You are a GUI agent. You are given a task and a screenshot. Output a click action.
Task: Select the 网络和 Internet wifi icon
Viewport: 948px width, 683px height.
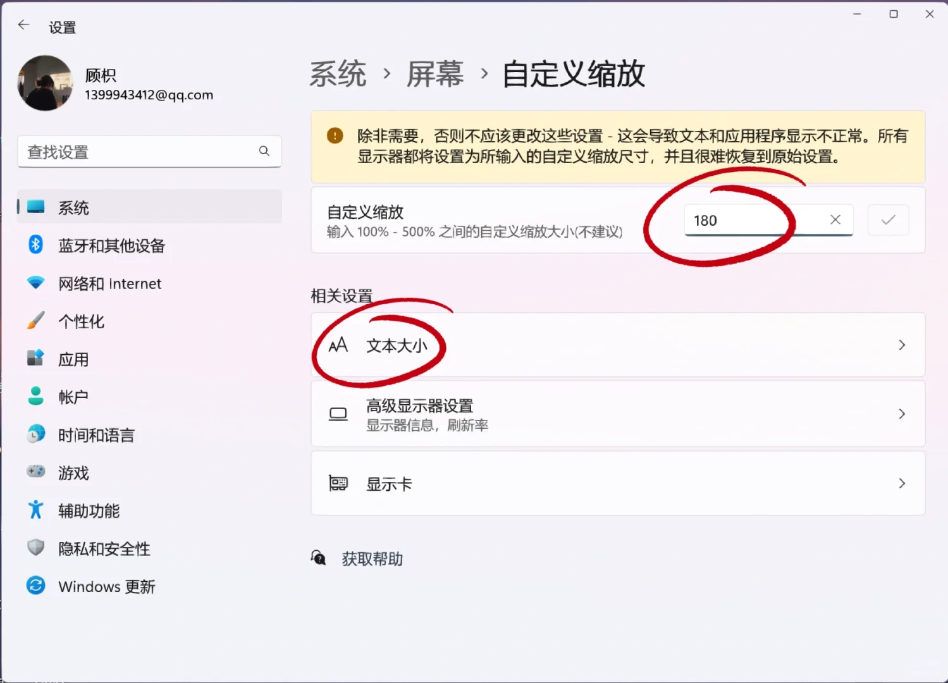click(x=36, y=283)
